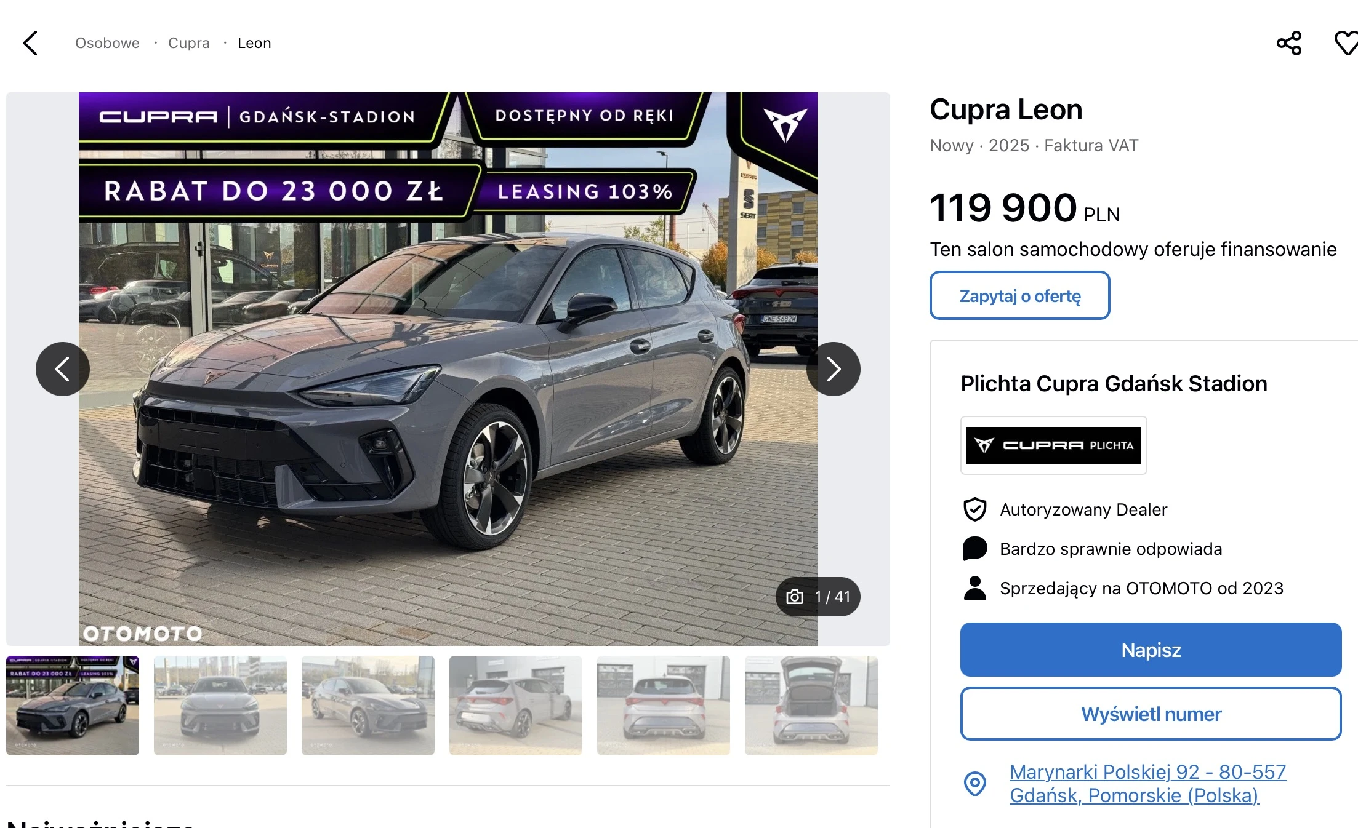Open the Osobowe breadcrumb
Image resolution: width=1358 pixels, height=828 pixels.
click(107, 43)
